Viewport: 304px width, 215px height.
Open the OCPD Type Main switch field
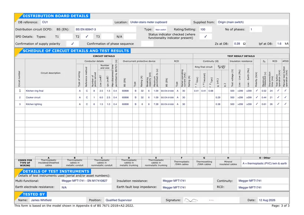[161, 30]
